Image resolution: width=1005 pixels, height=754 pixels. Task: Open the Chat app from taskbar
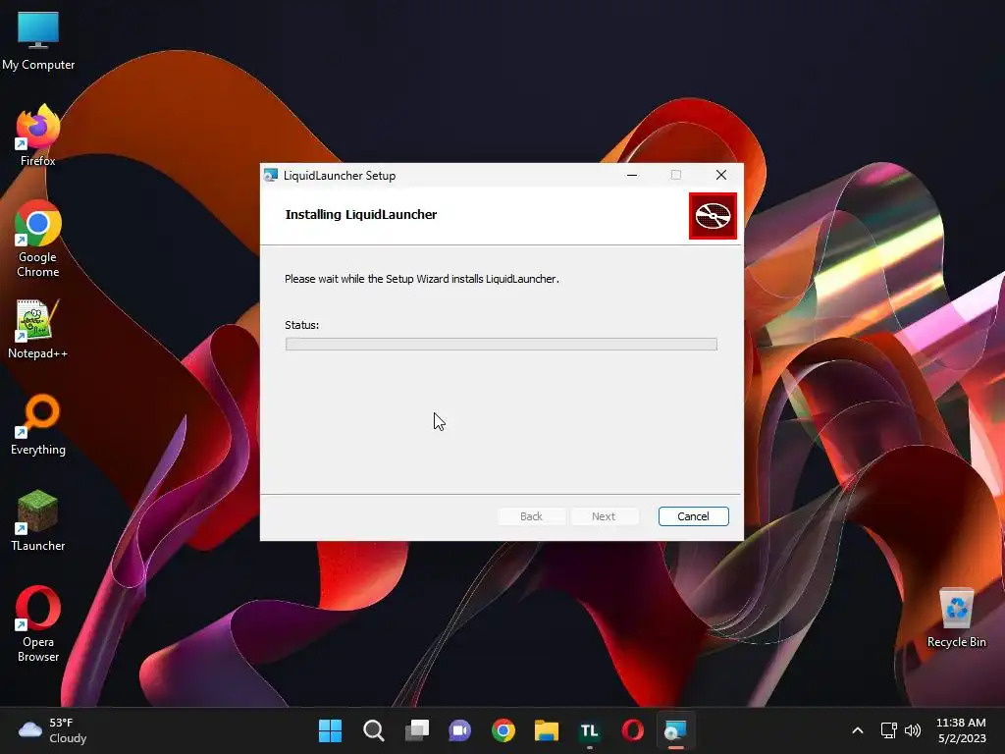tap(459, 730)
